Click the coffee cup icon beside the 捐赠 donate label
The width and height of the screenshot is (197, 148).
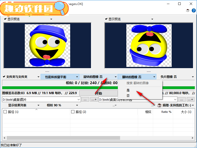[159, 105]
